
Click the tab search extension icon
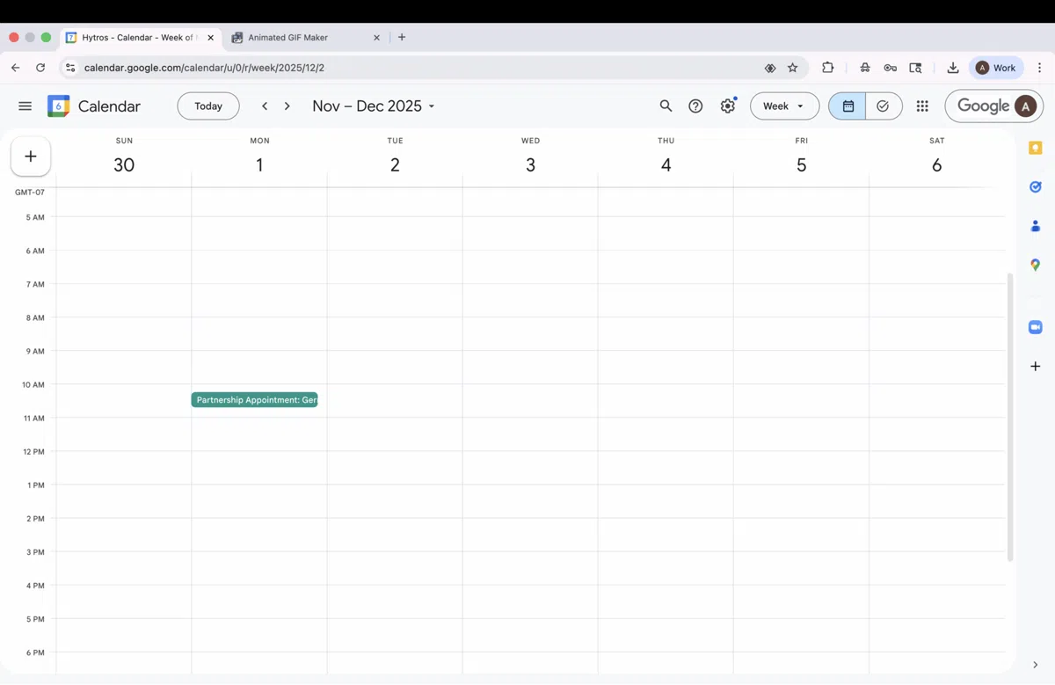[915, 68]
